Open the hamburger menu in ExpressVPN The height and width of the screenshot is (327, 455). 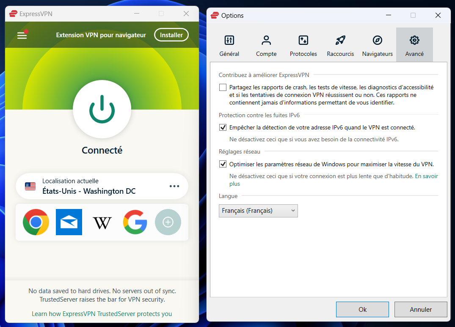tap(22, 35)
